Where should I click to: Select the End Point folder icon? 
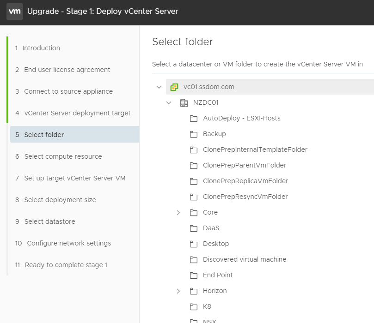pos(194,275)
